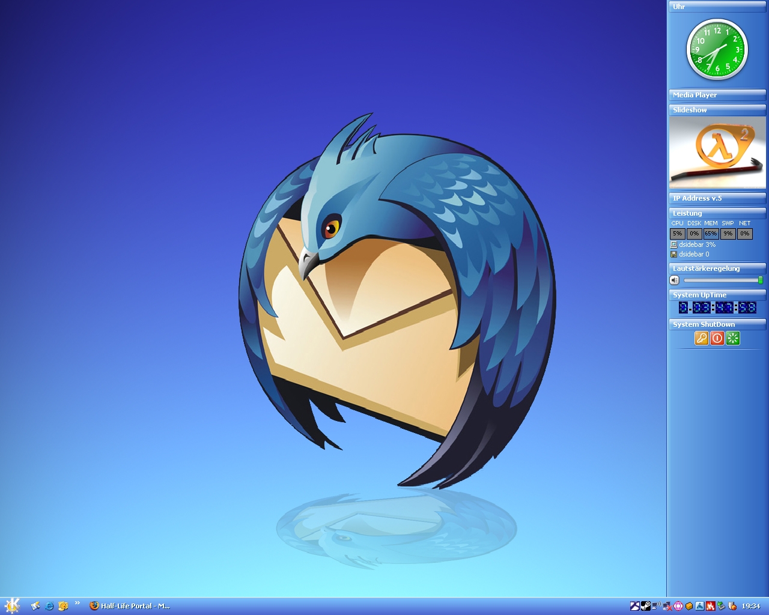Shut down using the red power button
769x615 pixels.
[x=717, y=338]
